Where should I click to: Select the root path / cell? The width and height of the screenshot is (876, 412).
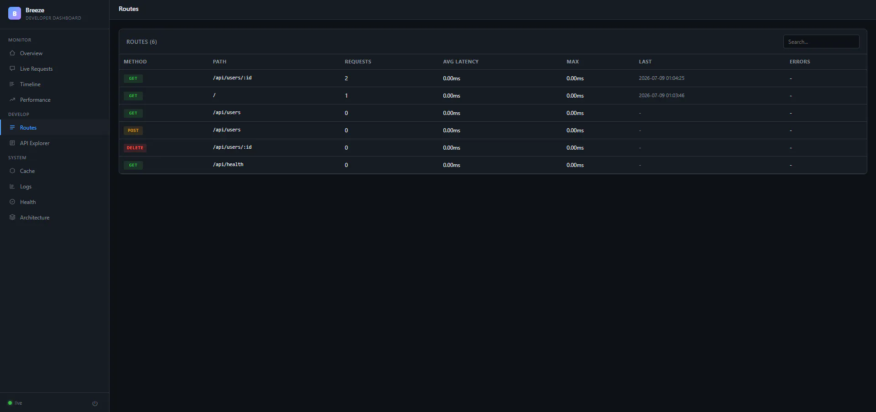pos(214,95)
